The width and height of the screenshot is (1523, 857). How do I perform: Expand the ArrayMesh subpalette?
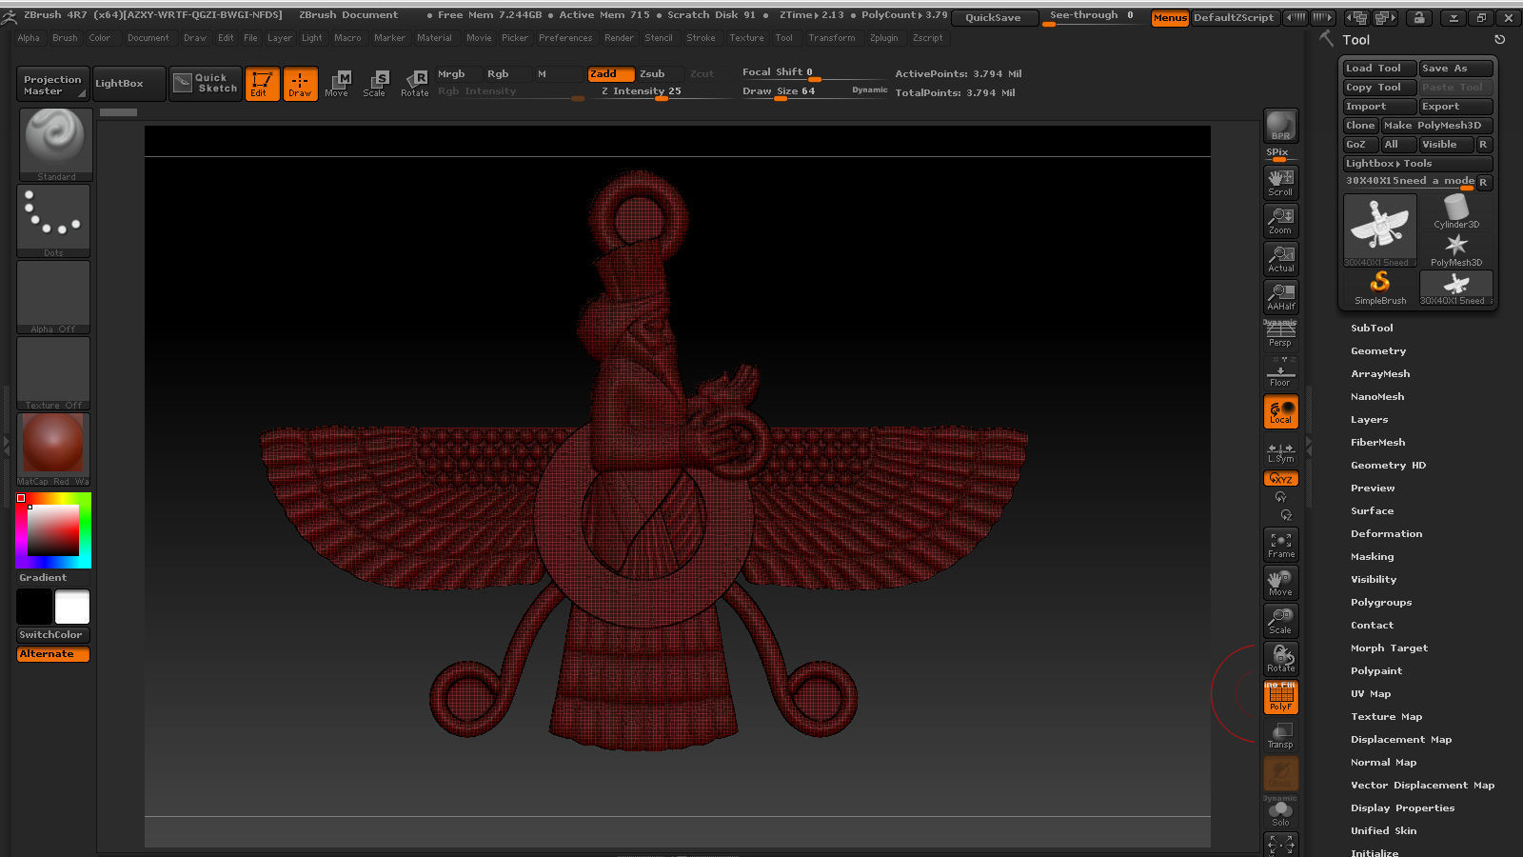pyautogui.click(x=1380, y=373)
